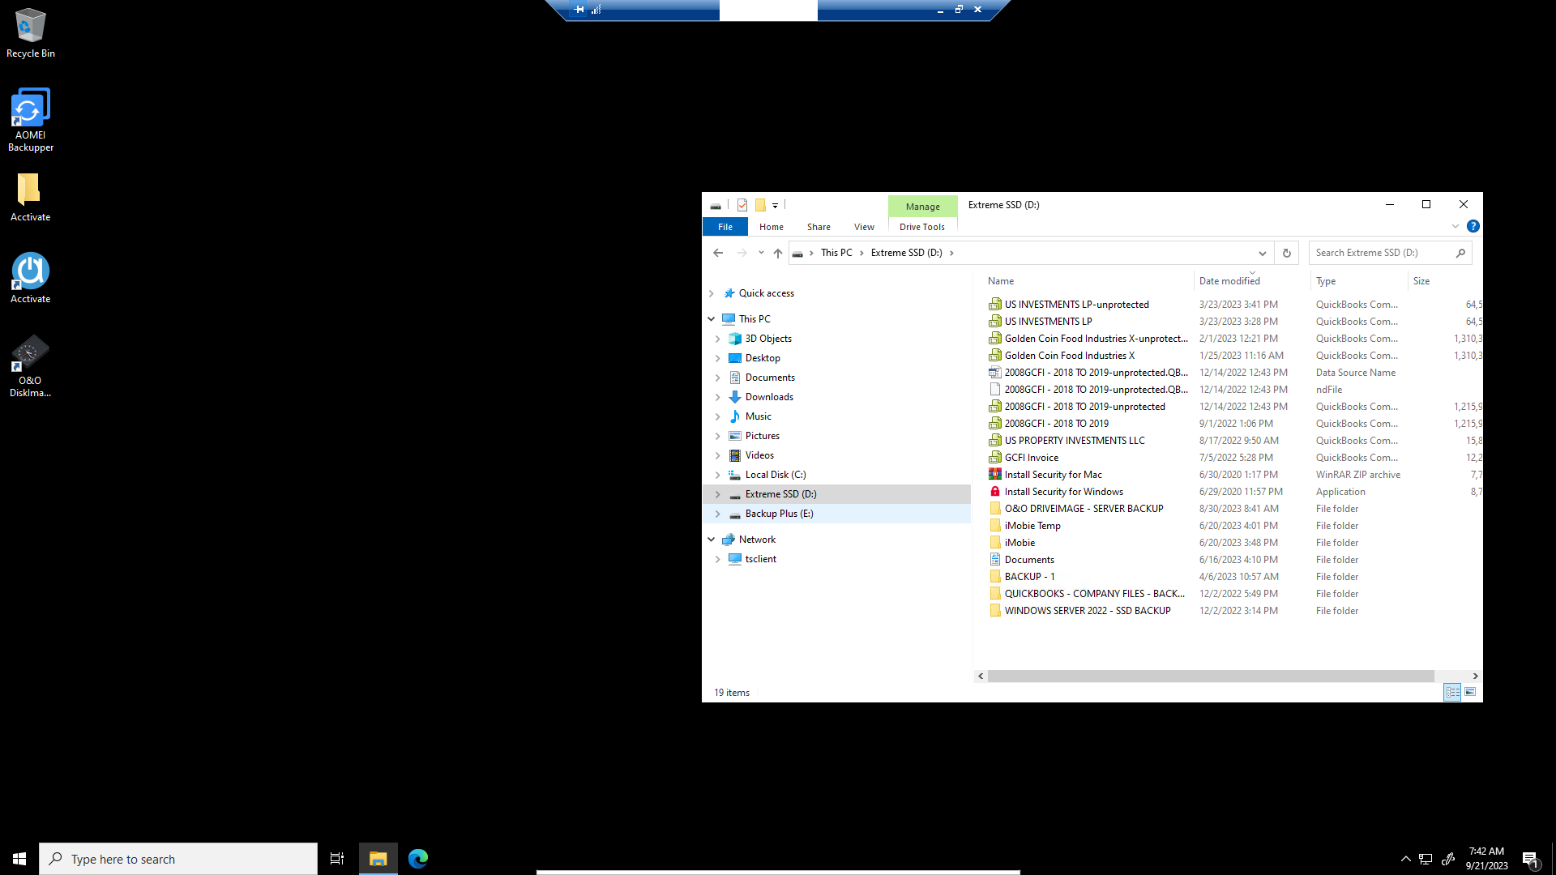Select Backup Plus (E:) drive

point(779,514)
